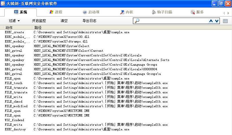Switch to the 进程 (Process) tab

click(56, 12)
